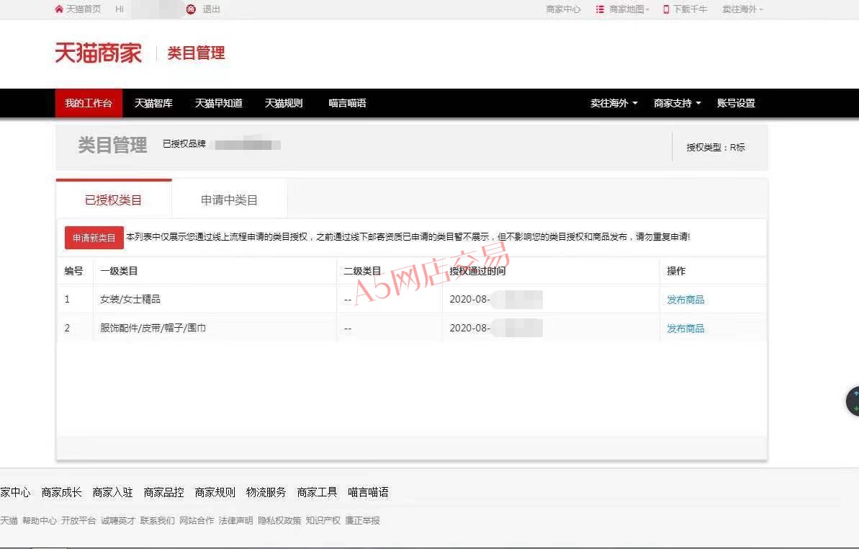Open 商家入驻 in the footer
This screenshot has height=549, width=859.
(113, 493)
